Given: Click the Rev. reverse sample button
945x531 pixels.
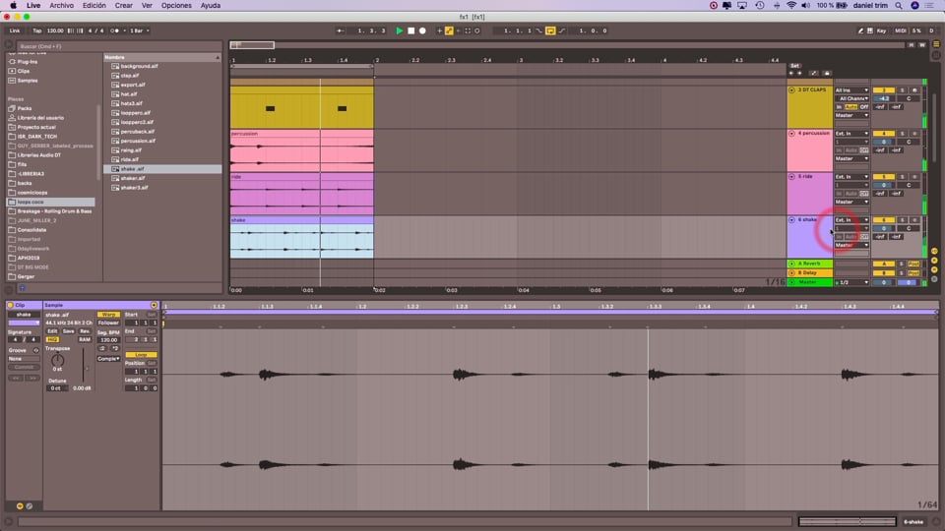Looking at the screenshot, I should (x=85, y=331).
